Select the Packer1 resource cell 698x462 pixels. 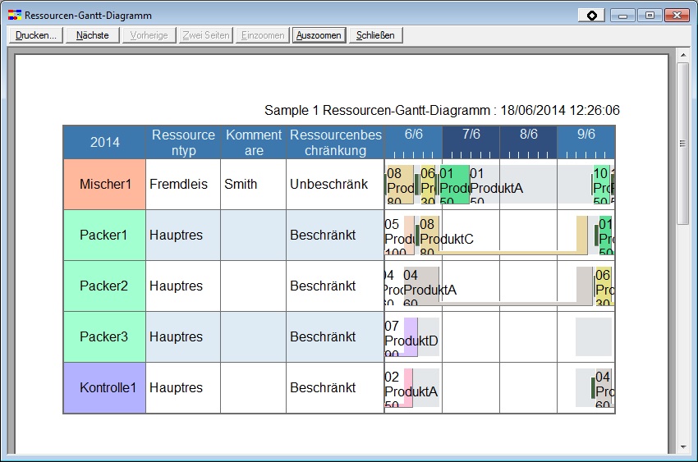click(104, 235)
